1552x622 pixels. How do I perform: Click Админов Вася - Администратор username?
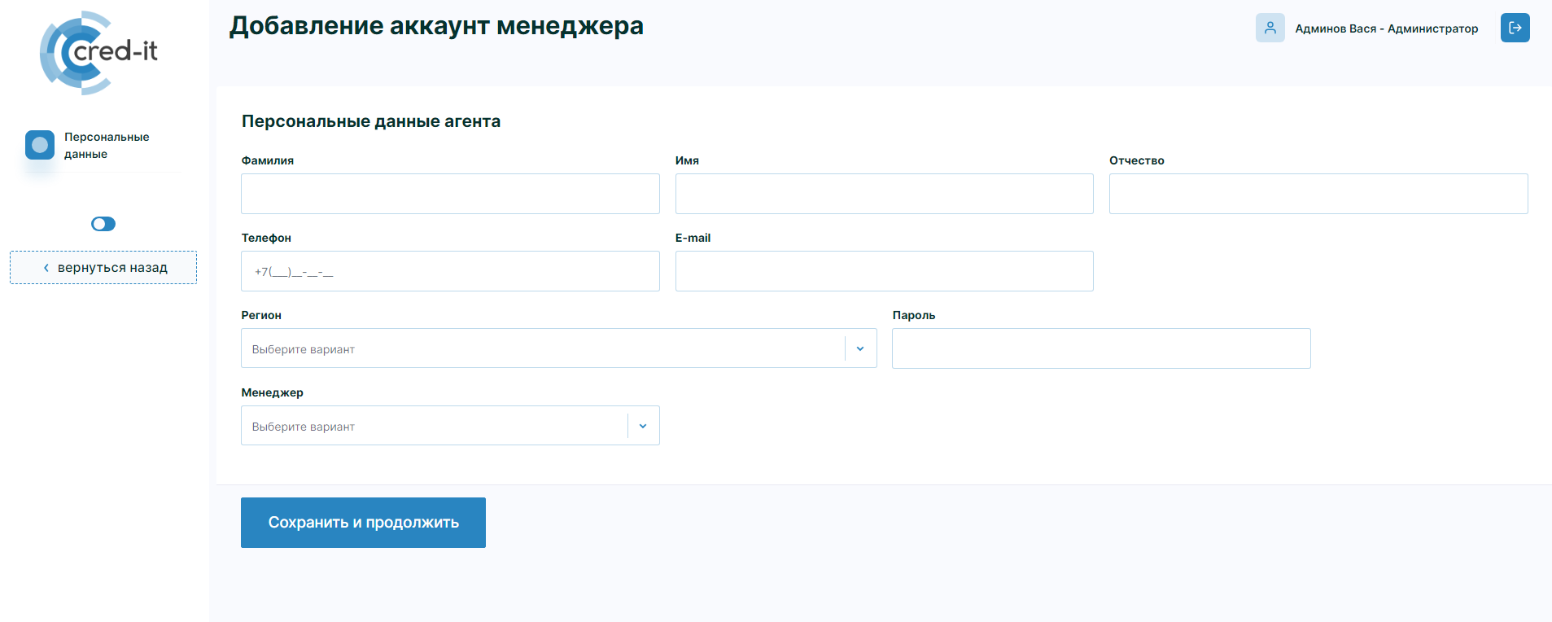(1386, 28)
